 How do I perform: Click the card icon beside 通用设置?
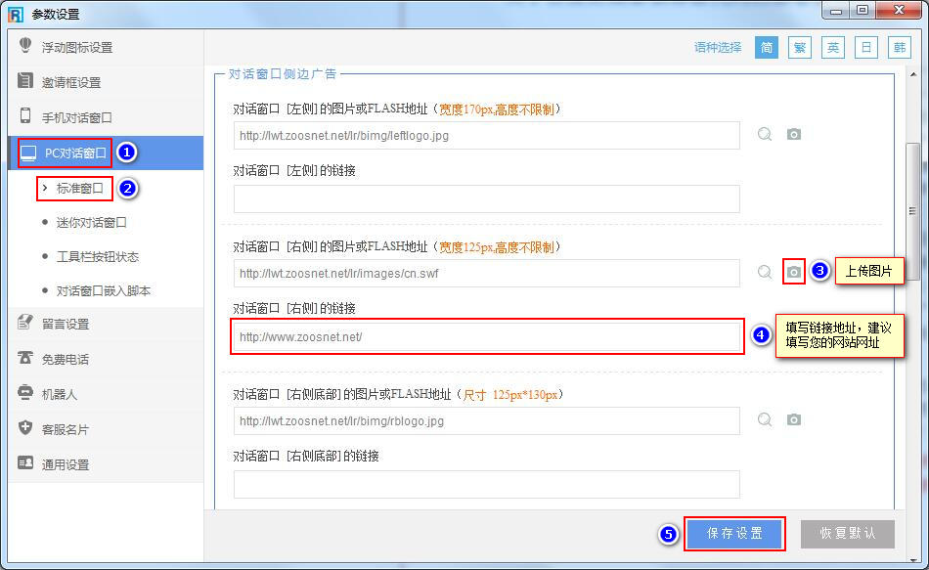coord(25,462)
